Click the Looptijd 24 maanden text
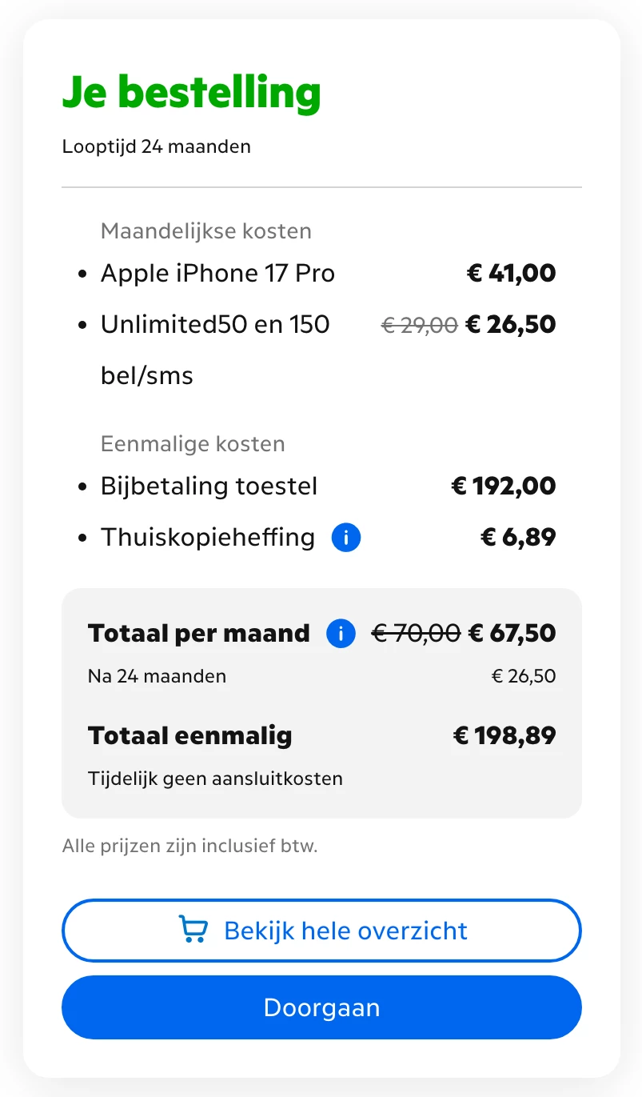 pos(156,147)
